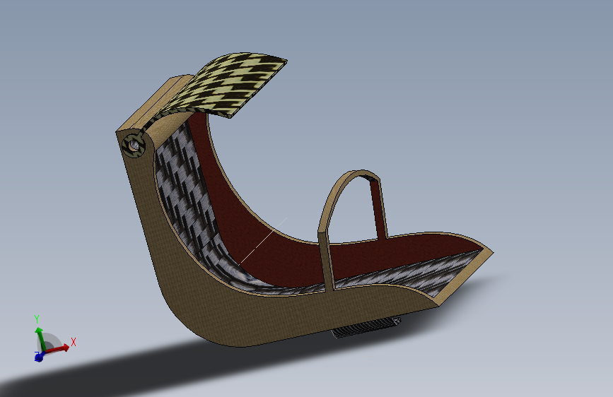Click the red X axis arrow on the triad

click(x=59, y=348)
